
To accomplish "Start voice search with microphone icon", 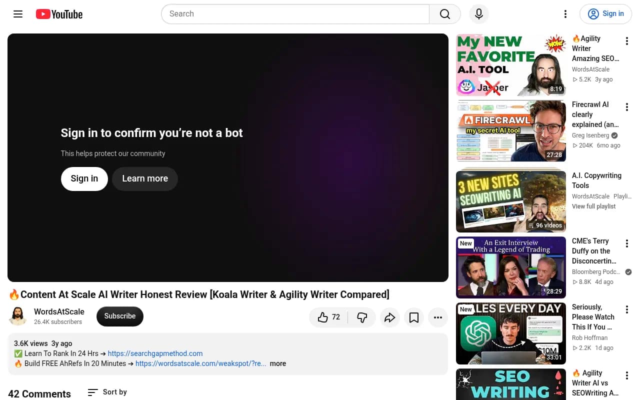I will click(479, 14).
